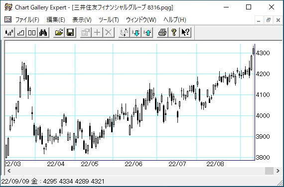Click the horizontal scrollbar right arrow
The width and height of the screenshot is (284, 187).
[278, 171]
